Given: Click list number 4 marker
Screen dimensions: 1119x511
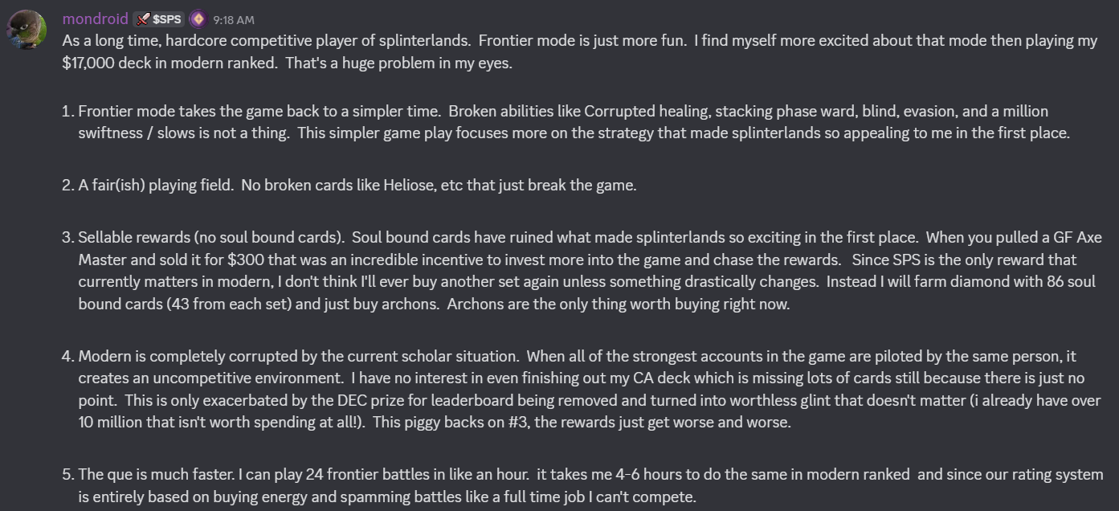Looking at the screenshot, I should 68,356.
